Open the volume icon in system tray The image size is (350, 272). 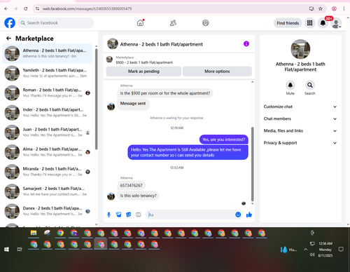pyautogui.click(x=312, y=254)
